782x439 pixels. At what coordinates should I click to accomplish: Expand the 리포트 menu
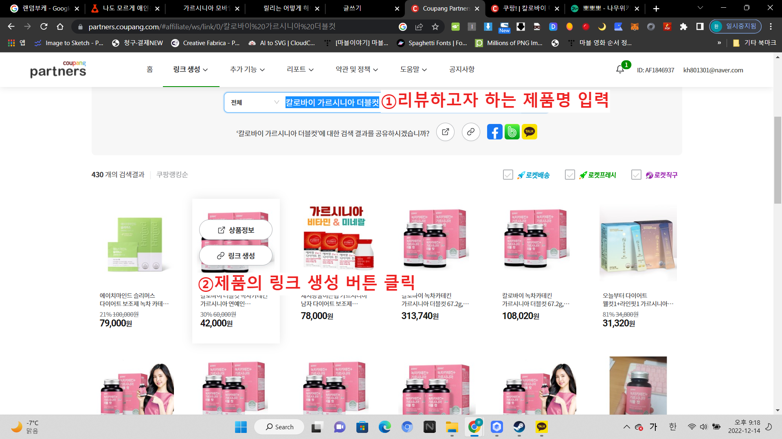[300, 70]
